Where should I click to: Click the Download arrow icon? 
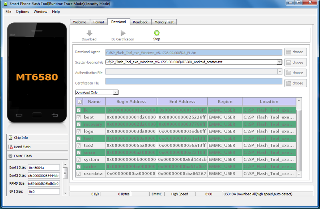(89, 33)
